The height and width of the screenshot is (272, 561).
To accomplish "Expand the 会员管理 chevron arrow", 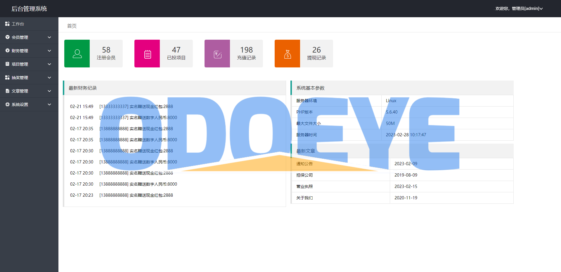I will pos(49,37).
